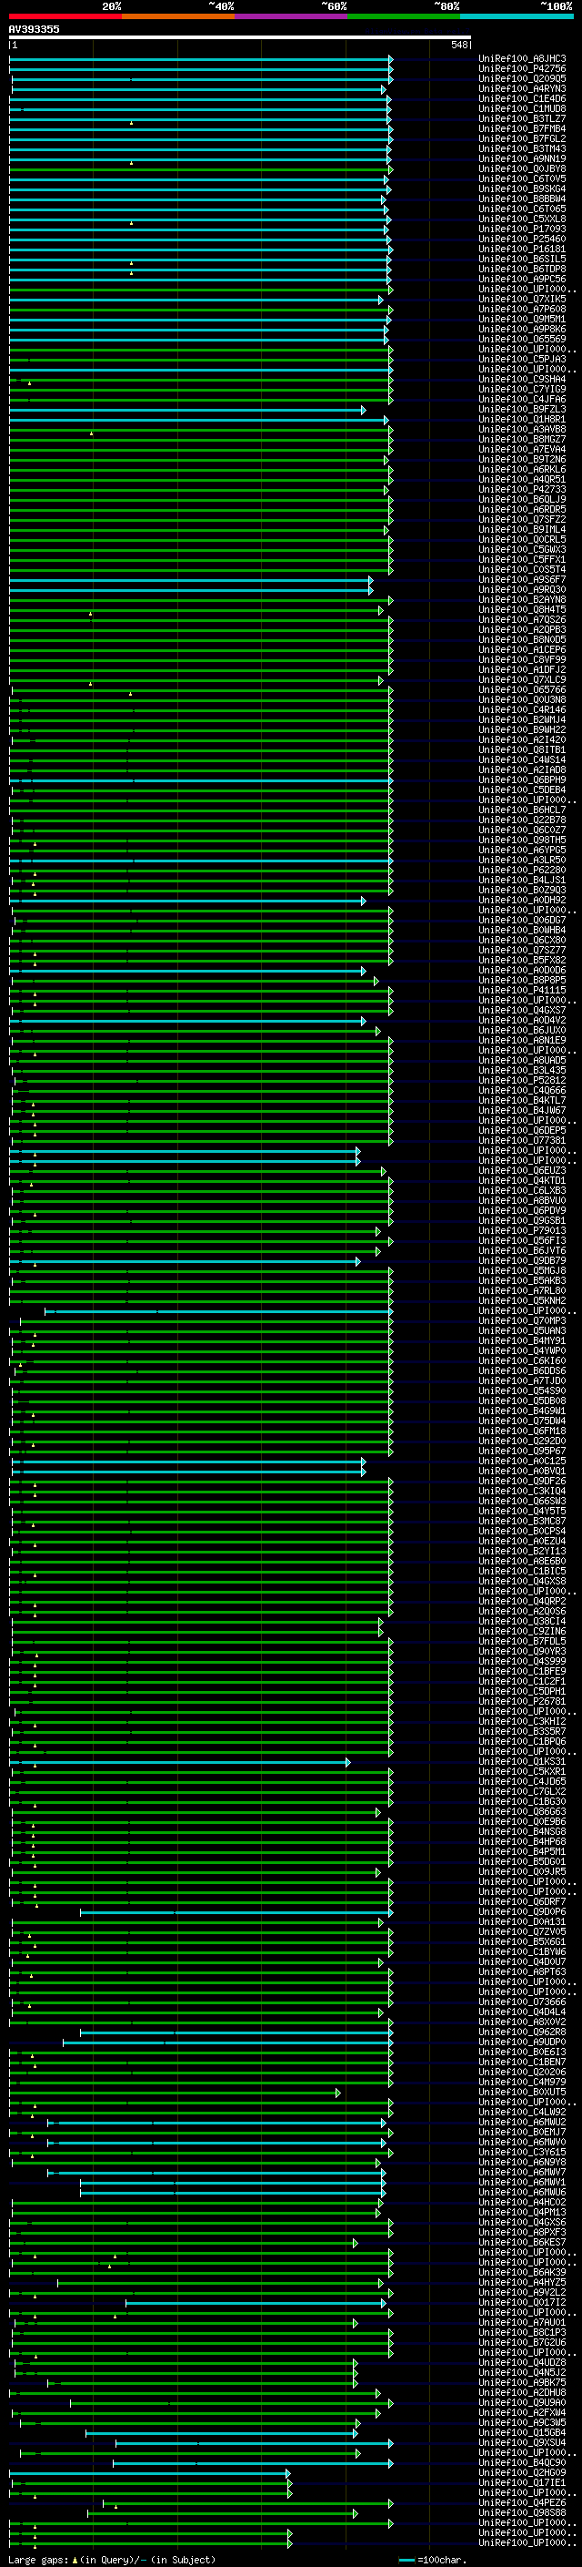The image size is (582, 2567).
Task: Select label UniRef100_P17093
Action: tap(522, 229)
